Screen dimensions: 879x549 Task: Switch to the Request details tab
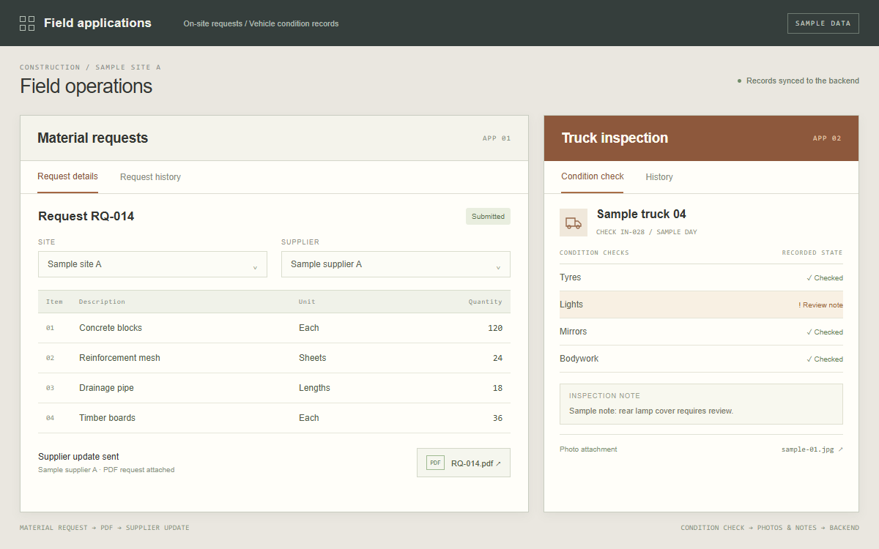click(67, 176)
